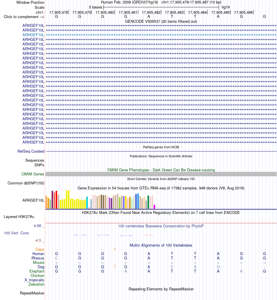Image resolution: width=277 pixels, height=300 pixels.
Task: Click the "hg19" label beside the scale bar
Action: (226, 7)
